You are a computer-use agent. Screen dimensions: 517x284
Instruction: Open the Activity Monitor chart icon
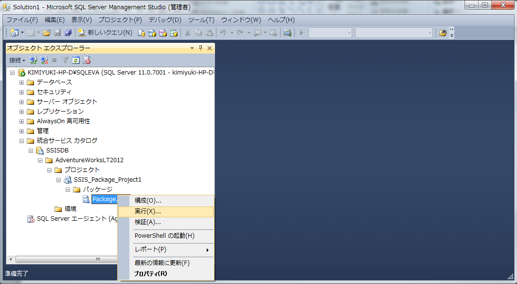[287, 33]
